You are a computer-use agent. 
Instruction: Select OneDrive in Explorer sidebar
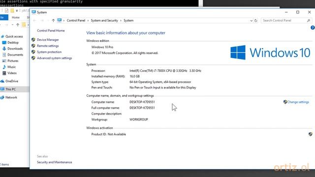tap(12, 81)
